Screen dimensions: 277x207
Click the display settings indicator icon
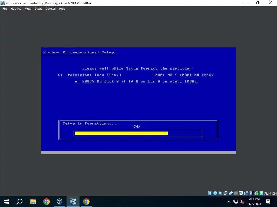[x=241, y=193]
